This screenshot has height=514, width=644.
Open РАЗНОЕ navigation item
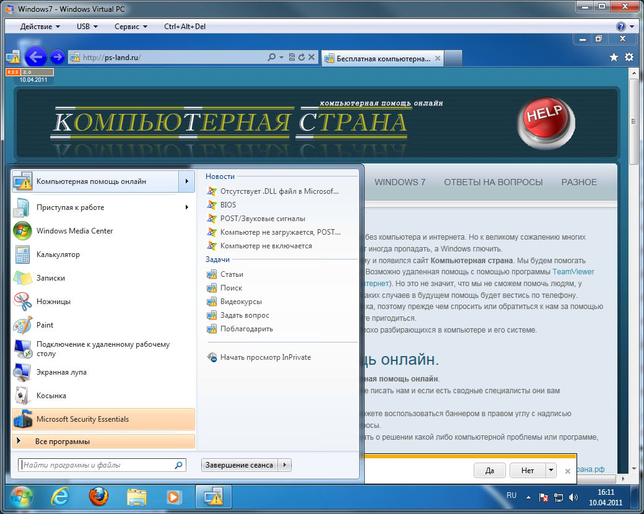(579, 182)
